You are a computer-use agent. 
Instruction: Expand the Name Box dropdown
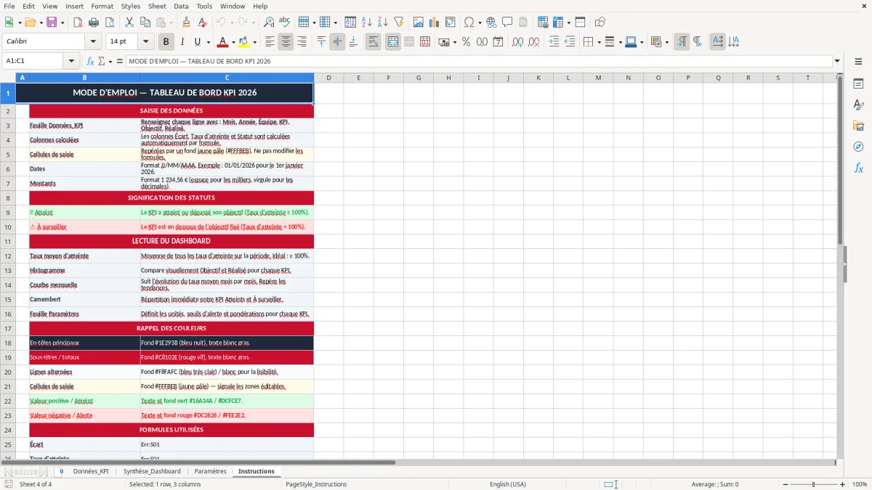pyautogui.click(x=71, y=61)
